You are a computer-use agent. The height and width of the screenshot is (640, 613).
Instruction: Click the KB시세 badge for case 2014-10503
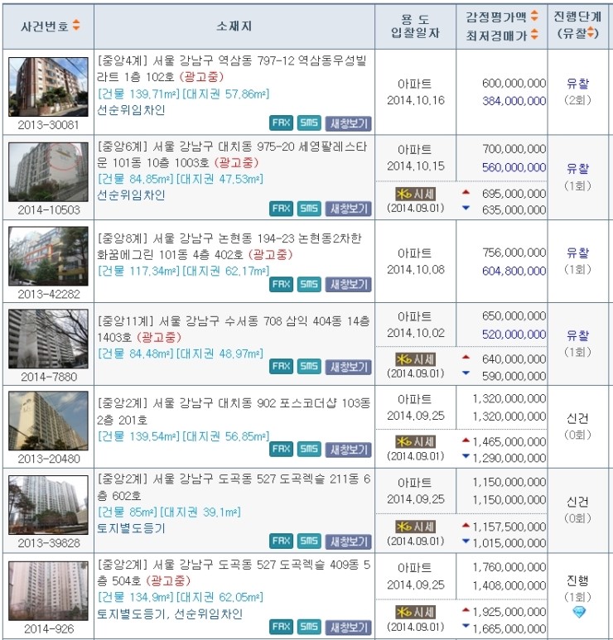point(415,194)
